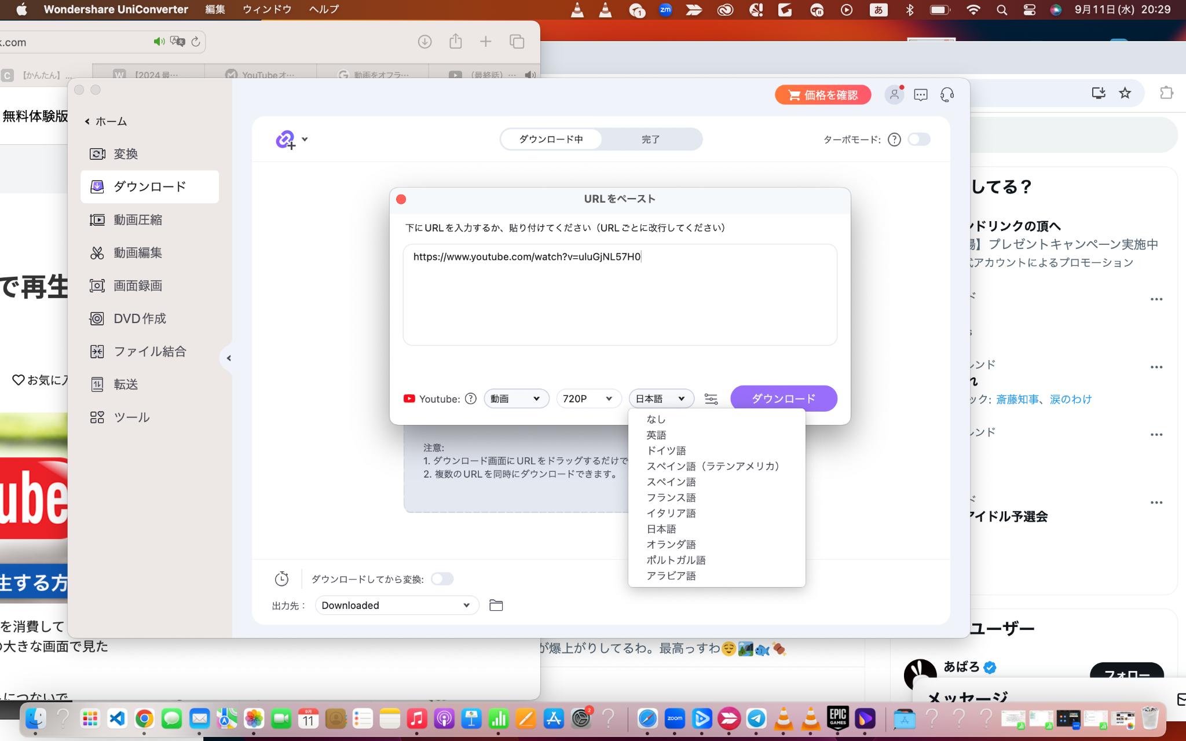
Task: Click in the URL text area
Action: pyautogui.click(x=620, y=295)
